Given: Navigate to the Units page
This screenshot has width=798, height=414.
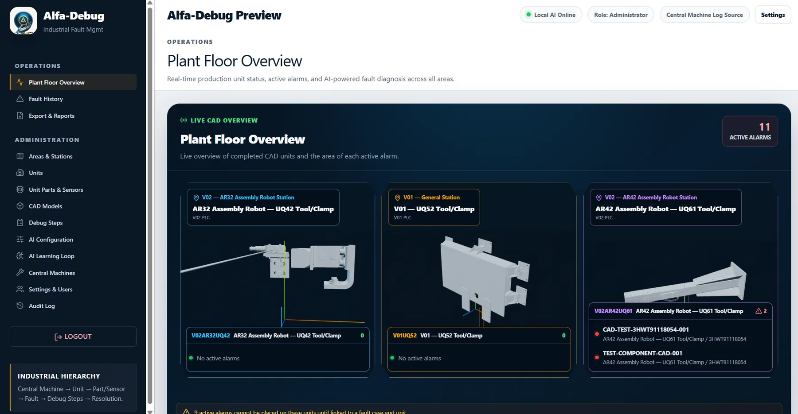Looking at the screenshot, I should [x=73, y=173].
